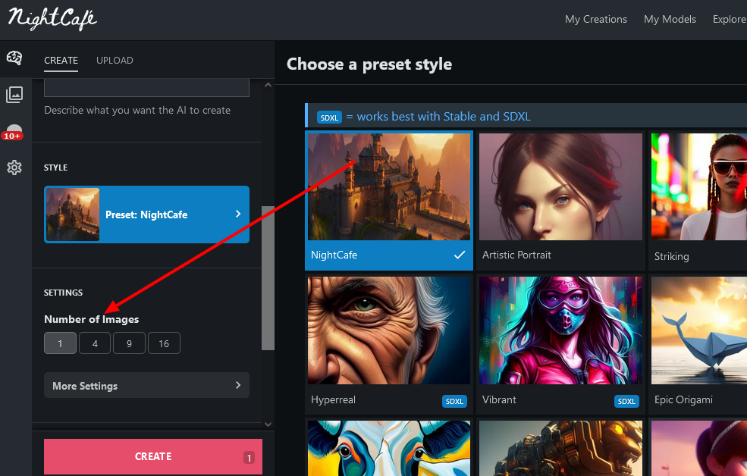
Task: Click scroll up arrow of left panel
Action: [x=268, y=85]
